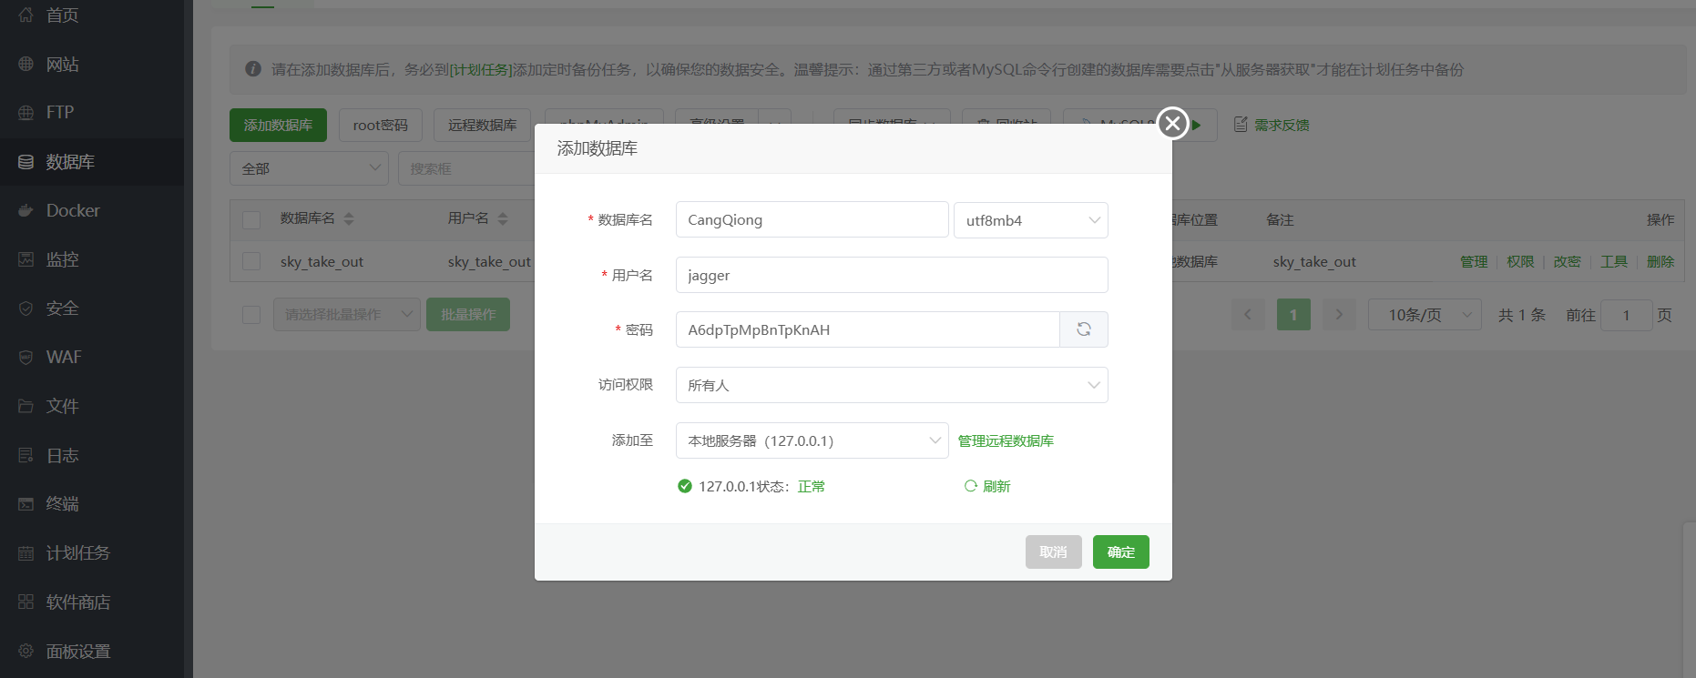Viewport: 1696px width, 678px height.
Task: Open the 访问权限 所有人 dropdown
Action: tap(892, 385)
